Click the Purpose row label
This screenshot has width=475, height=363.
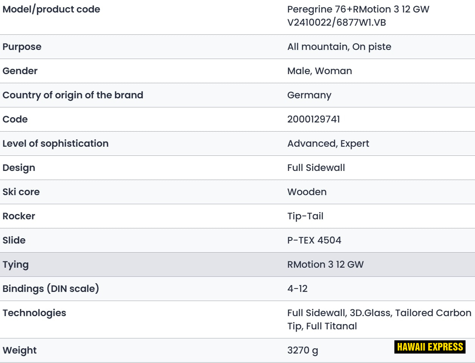(x=22, y=47)
